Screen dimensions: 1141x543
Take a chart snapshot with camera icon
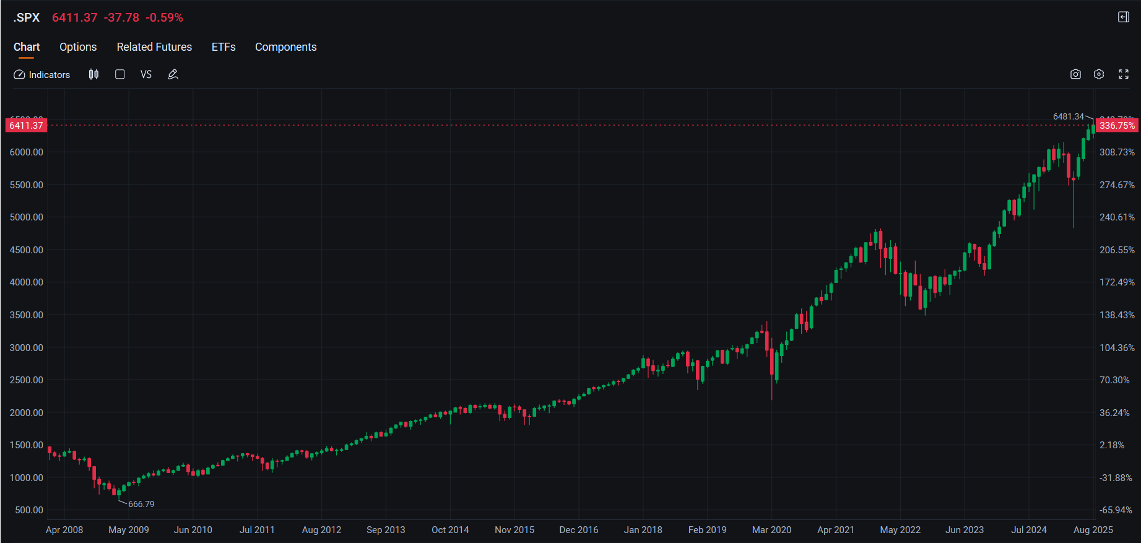(1075, 74)
